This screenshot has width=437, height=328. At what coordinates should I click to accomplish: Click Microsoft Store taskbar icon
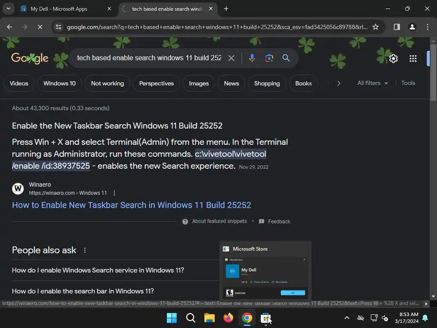265,318
